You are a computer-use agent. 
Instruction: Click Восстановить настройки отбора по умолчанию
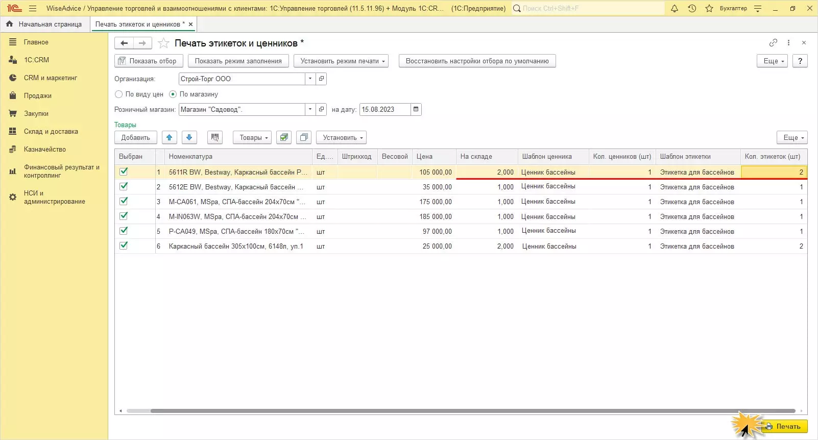[x=477, y=61]
